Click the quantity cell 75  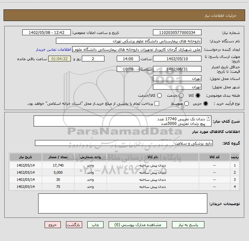(58, 187)
